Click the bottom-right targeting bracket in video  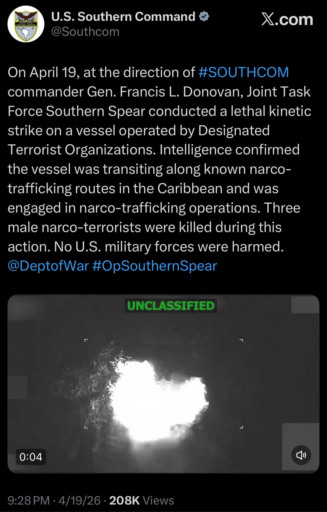[x=241, y=427]
